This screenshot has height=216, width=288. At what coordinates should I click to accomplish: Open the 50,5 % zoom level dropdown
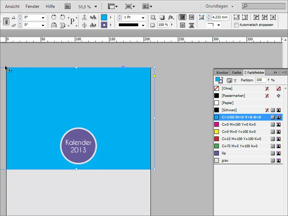pyautogui.click(x=96, y=6)
